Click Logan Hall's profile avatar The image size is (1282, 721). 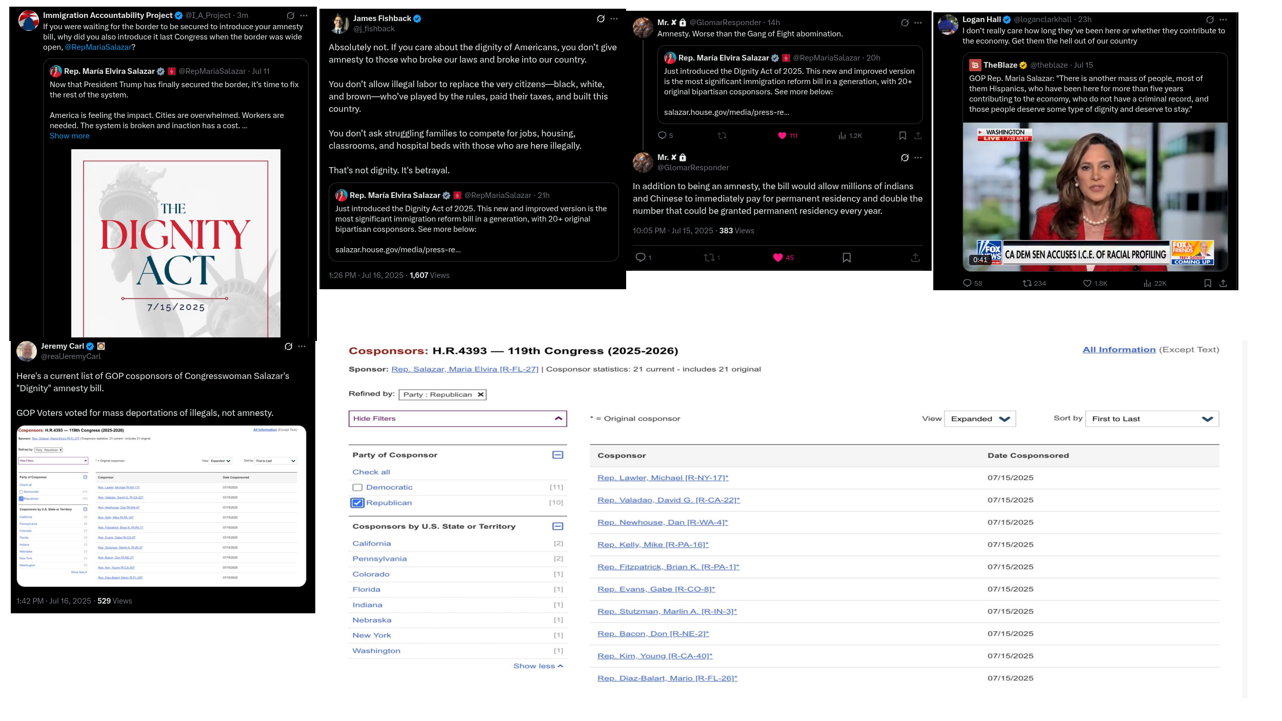pyautogui.click(x=948, y=25)
